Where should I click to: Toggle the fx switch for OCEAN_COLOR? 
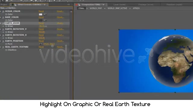click(x=3, y=11)
